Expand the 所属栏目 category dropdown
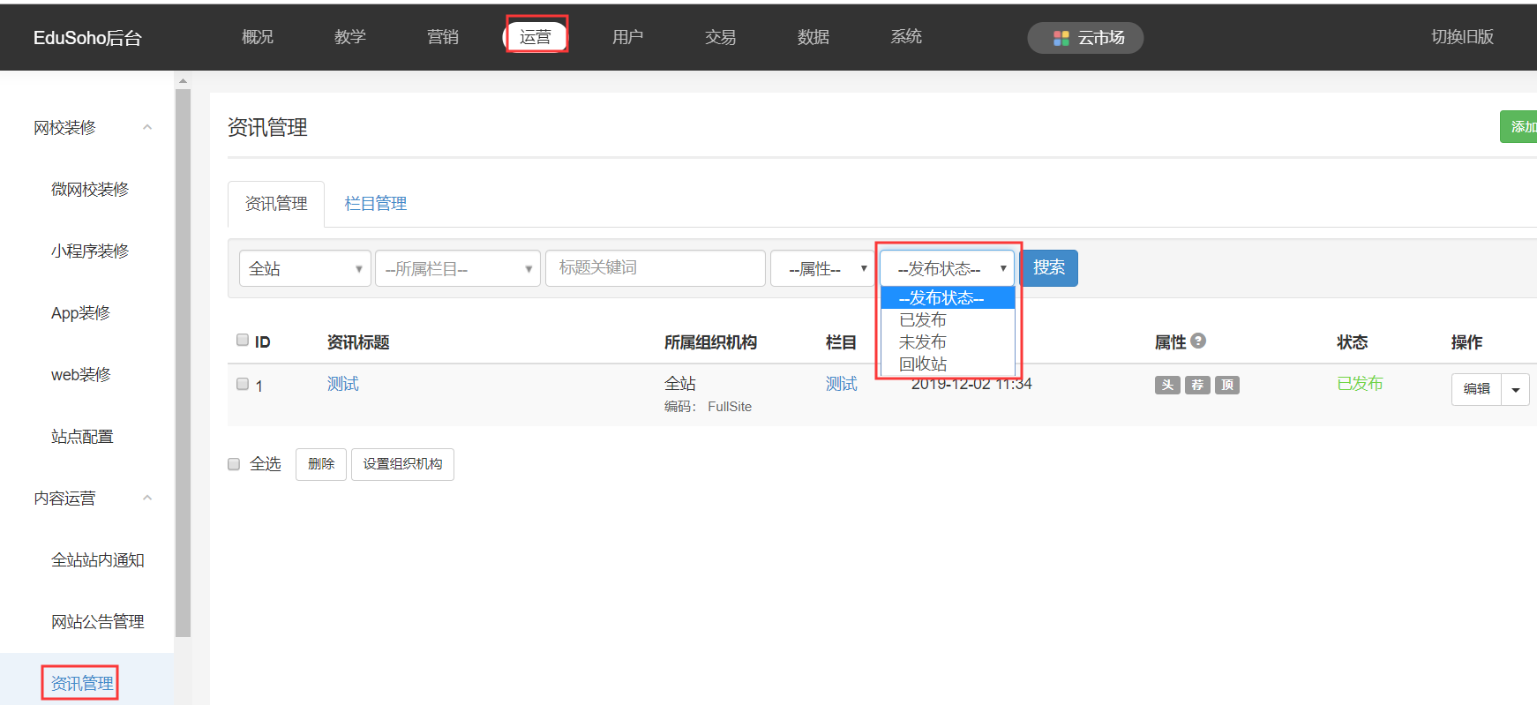Viewport: 1537px width, 705px height. 457,268
